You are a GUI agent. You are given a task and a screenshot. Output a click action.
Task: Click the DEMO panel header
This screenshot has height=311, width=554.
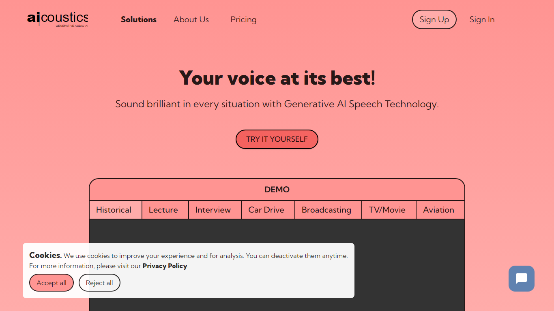click(x=277, y=190)
